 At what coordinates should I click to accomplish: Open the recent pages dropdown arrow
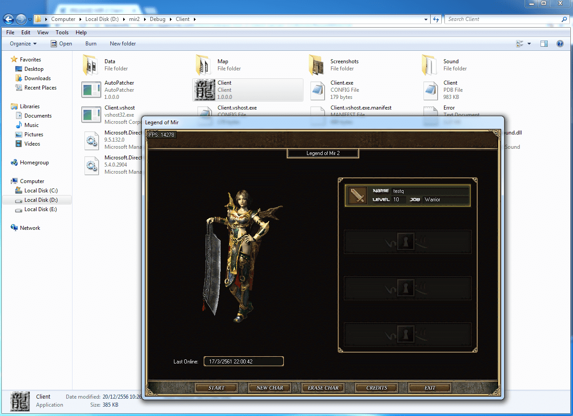[x=30, y=20]
